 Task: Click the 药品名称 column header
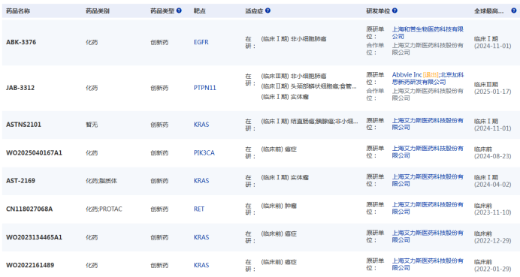[18, 11]
